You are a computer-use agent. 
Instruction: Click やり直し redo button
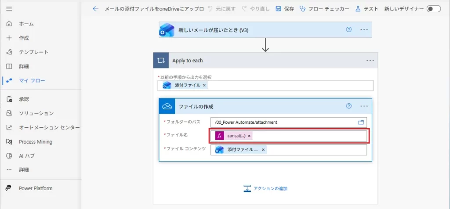[256, 9]
